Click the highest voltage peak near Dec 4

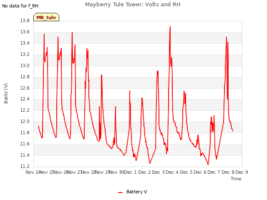(170, 27)
